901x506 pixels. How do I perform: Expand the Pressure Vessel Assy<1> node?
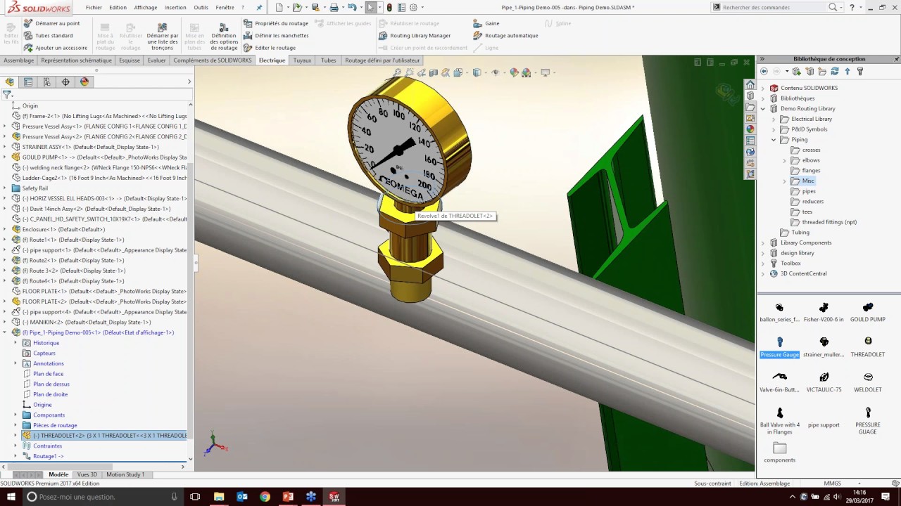[5, 126]
